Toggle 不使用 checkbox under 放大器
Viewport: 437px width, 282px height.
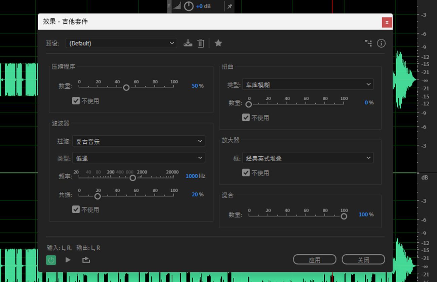(246, 173)
